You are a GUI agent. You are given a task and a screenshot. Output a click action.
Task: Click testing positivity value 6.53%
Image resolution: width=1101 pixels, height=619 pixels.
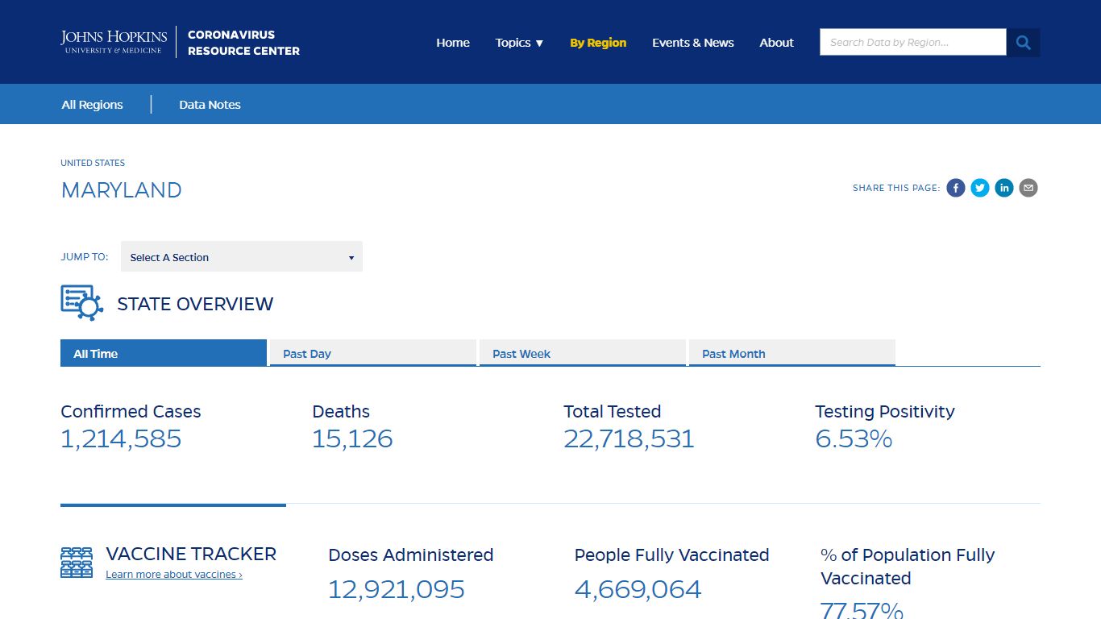(854, 439)
